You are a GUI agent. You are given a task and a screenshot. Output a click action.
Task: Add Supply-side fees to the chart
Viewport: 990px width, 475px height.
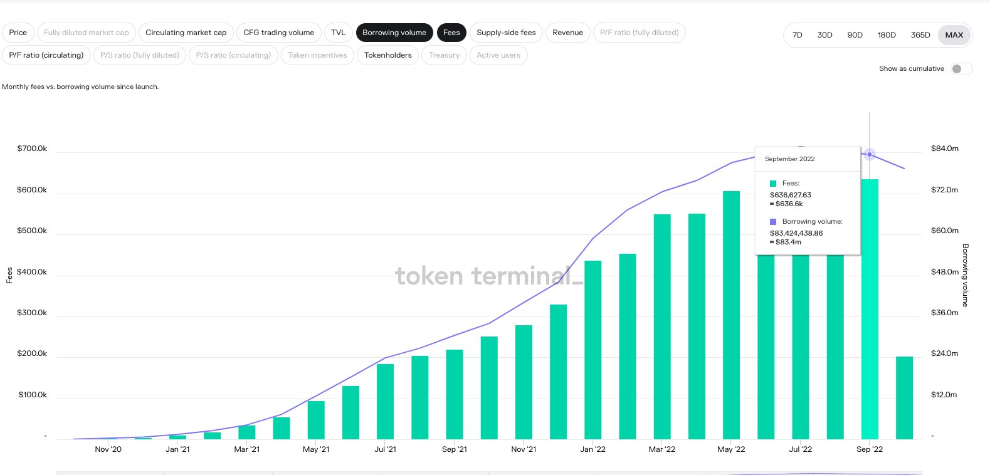pyautogui.click(x=506, y=33)
